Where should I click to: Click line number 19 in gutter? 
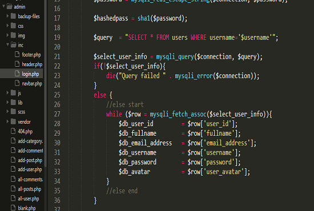57,37
